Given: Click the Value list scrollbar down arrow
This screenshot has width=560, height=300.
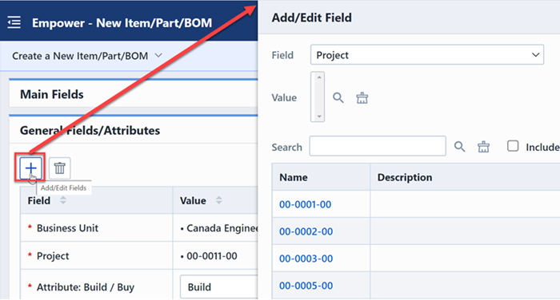Looking at the screenshot, I should point(319,116).
